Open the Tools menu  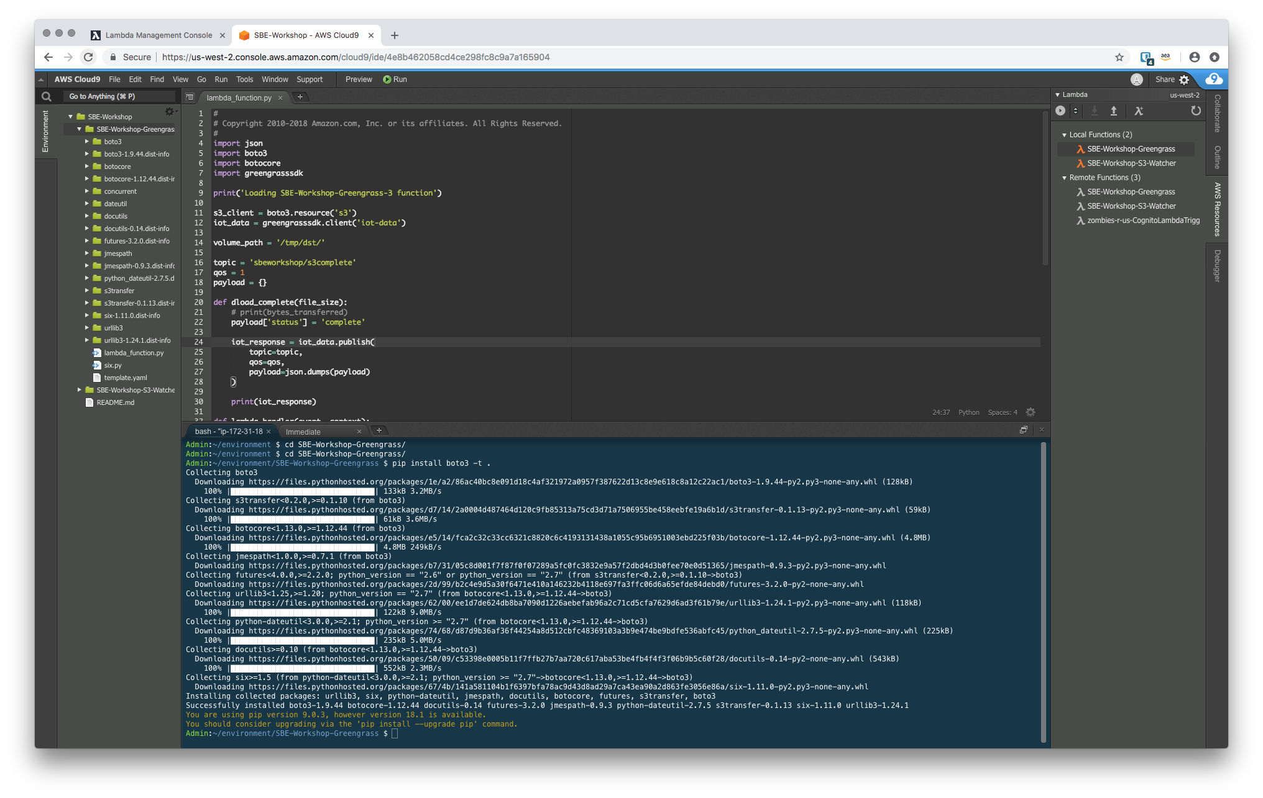coord(244,79)
